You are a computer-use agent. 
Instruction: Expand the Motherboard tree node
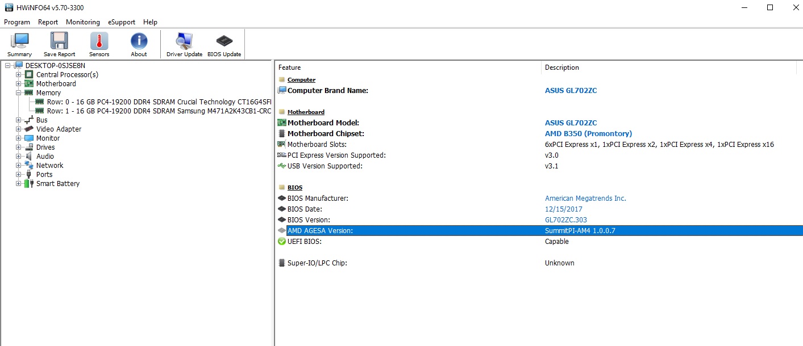pos(19,84)
